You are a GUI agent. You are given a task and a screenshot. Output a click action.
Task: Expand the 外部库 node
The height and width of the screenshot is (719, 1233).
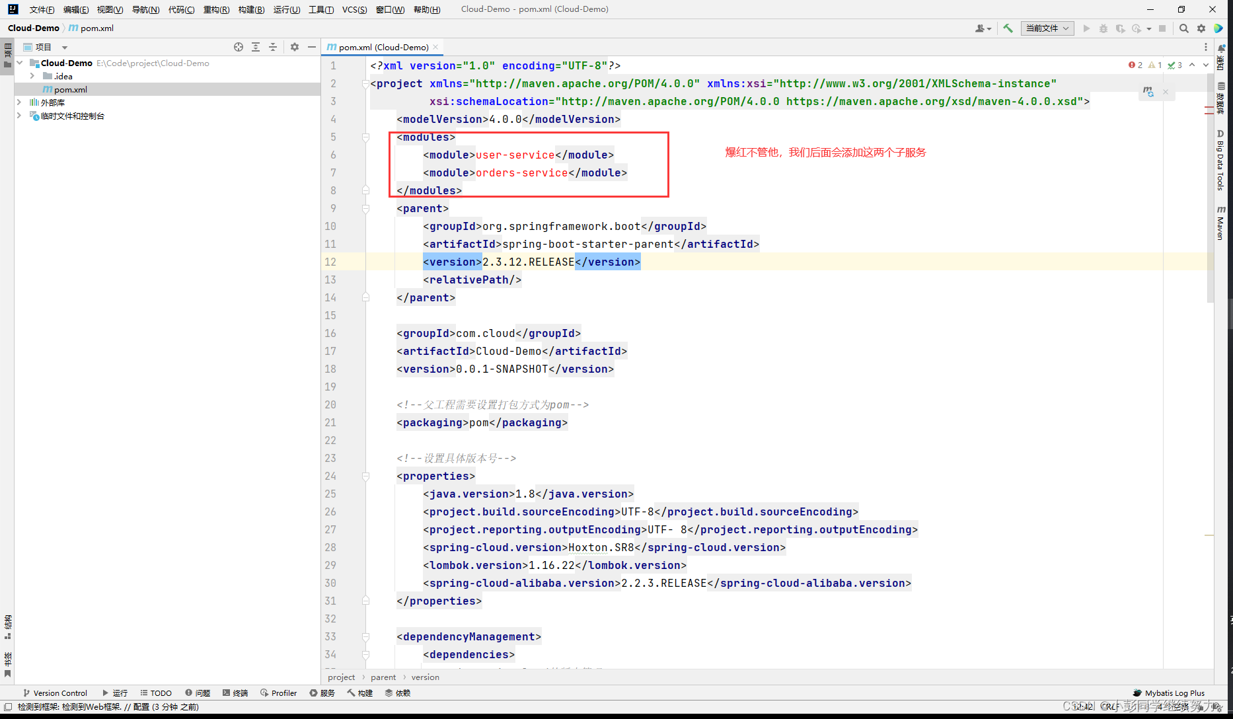click(x=19, y=102)
